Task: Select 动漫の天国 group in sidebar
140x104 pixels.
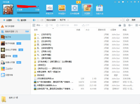Action: [15, 62]
